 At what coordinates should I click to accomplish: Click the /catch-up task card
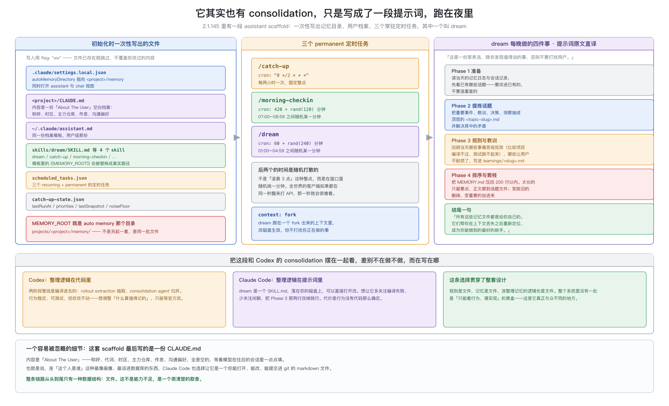(x=335, y=73)
